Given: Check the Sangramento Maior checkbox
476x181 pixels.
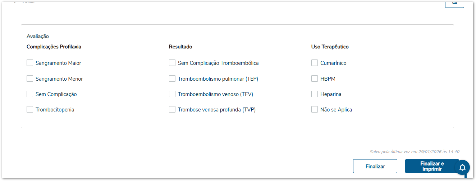Looking at the screenshot, I should 30,63.
